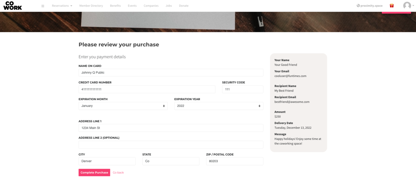Click the Jobs nav link
416x180 pixels.
[x=169, y=6]
